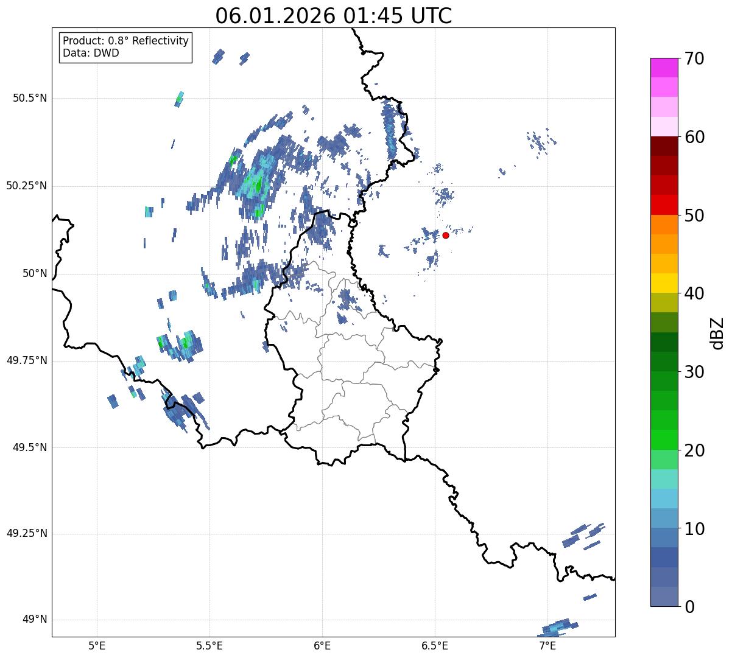Viewport: 732px width, 658px height.
Task: Click the colorbar tick label 60
Action: click(x=695, y=137)
